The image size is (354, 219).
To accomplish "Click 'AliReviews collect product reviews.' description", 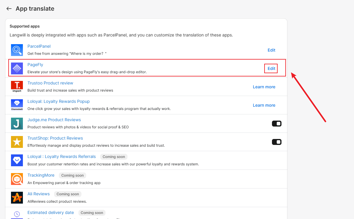I will [57, 202].
